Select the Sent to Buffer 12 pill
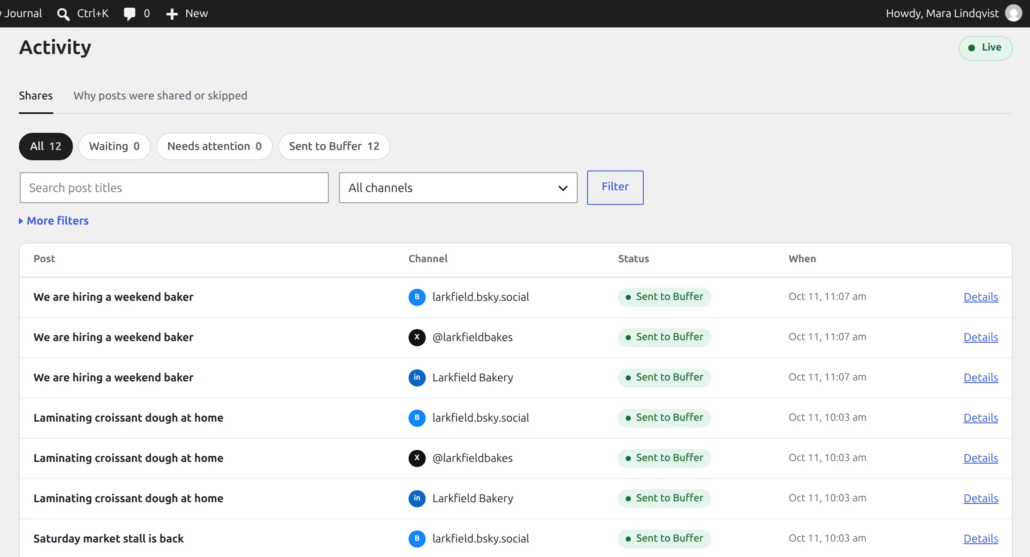 (x=334, y=147)
